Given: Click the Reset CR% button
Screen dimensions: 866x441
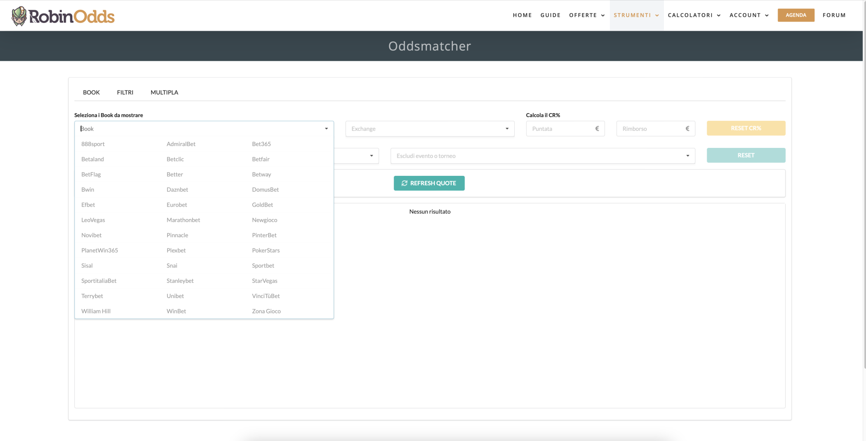Looking at the screenshot, I should pyautogui.click(x=746, y=128).
